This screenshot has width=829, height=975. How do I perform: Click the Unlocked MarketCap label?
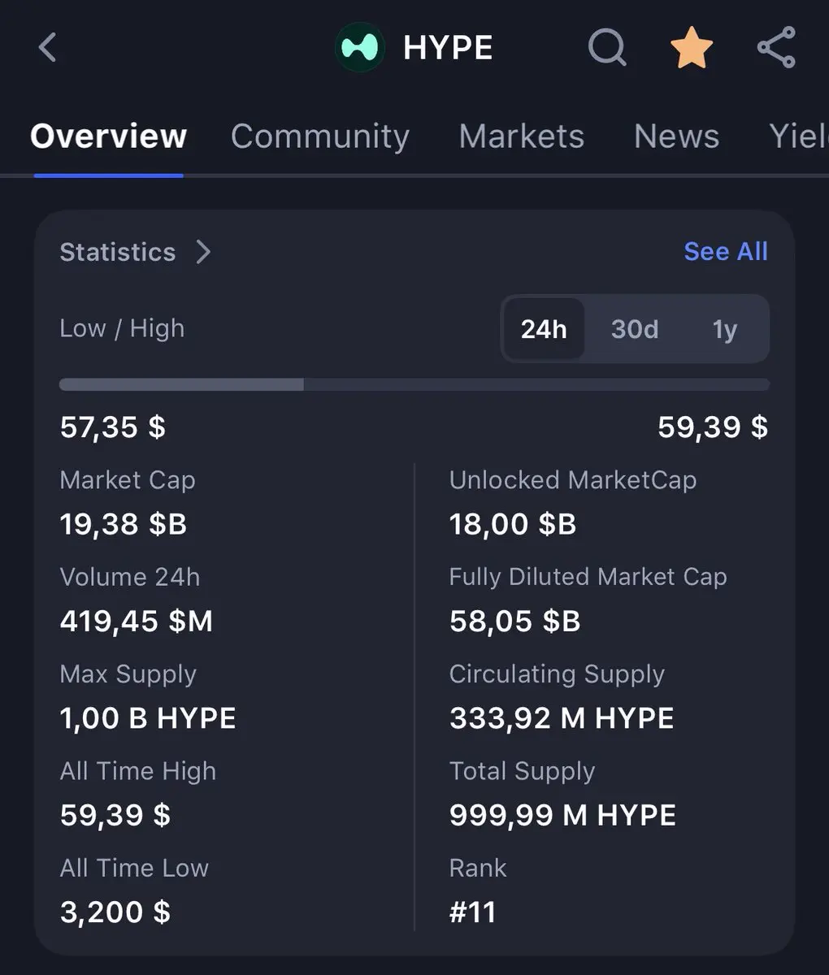pyautogui.click(x=573, y=480)
